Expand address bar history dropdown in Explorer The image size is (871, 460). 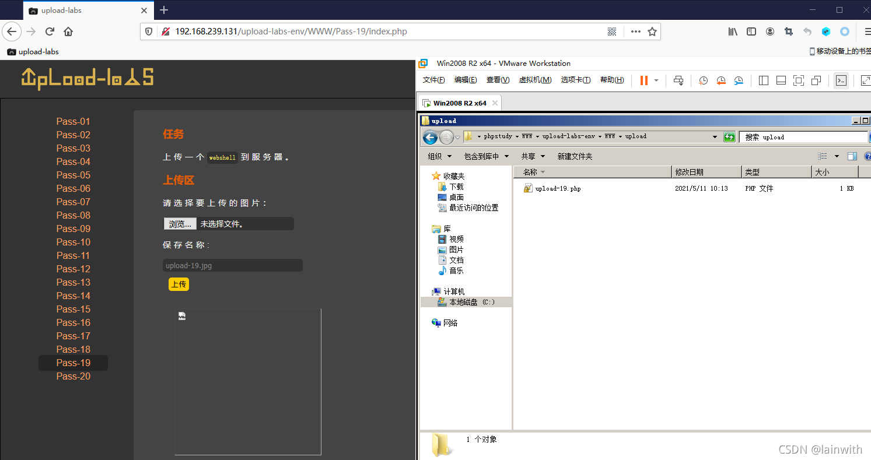pyautogui.click(x=715, y=137)
